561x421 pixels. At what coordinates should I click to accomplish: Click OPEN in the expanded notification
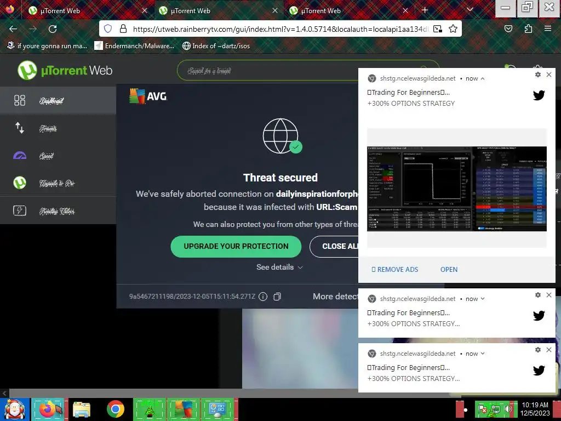pos(449,269)
